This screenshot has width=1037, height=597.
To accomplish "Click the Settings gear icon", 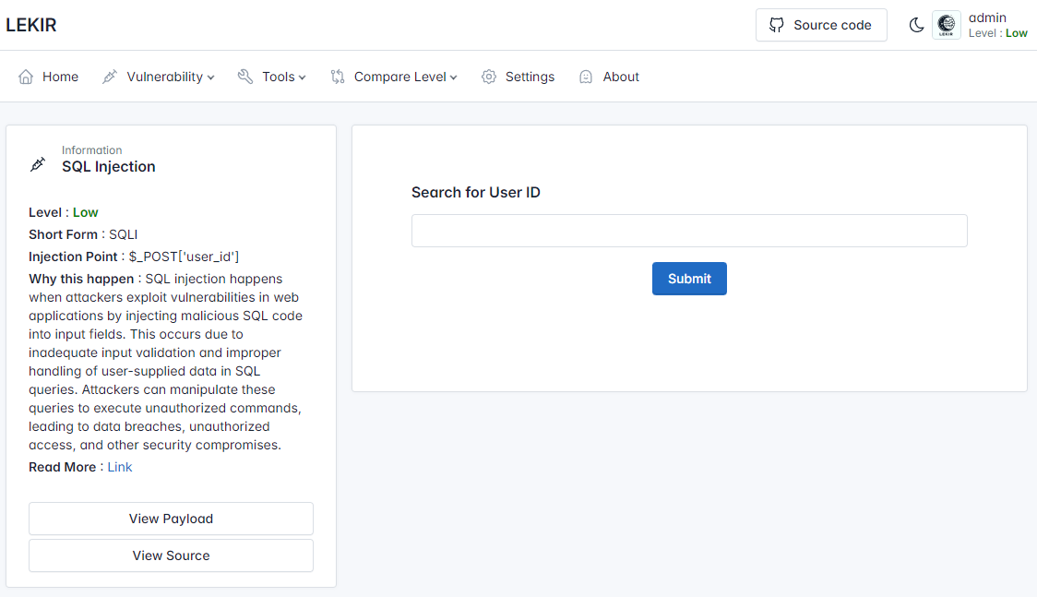I will [489, 77].
